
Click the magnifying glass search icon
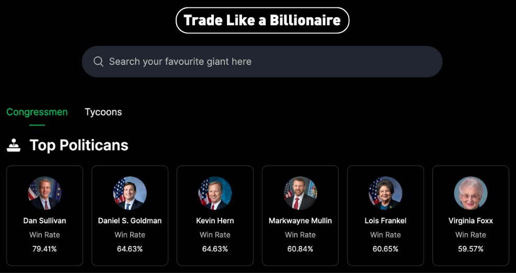[x=98, y=62]
